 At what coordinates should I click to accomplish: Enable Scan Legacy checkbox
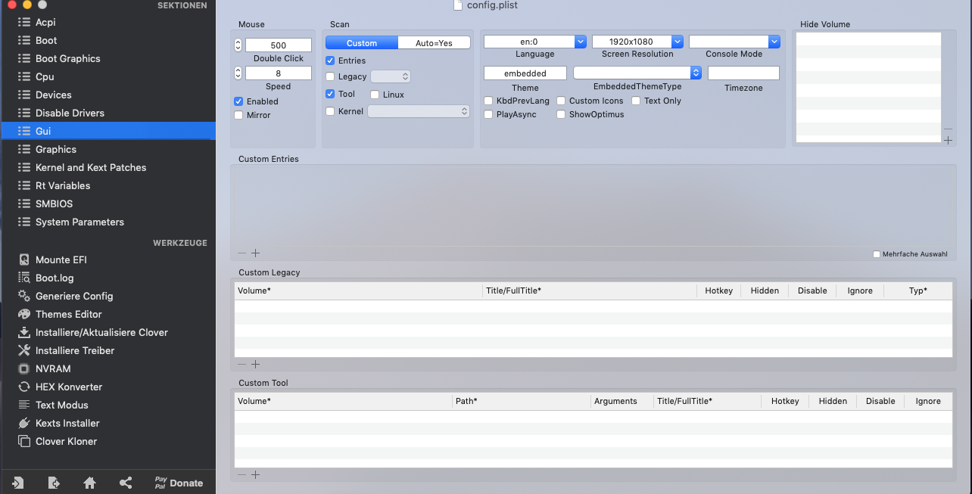(330, 76)
